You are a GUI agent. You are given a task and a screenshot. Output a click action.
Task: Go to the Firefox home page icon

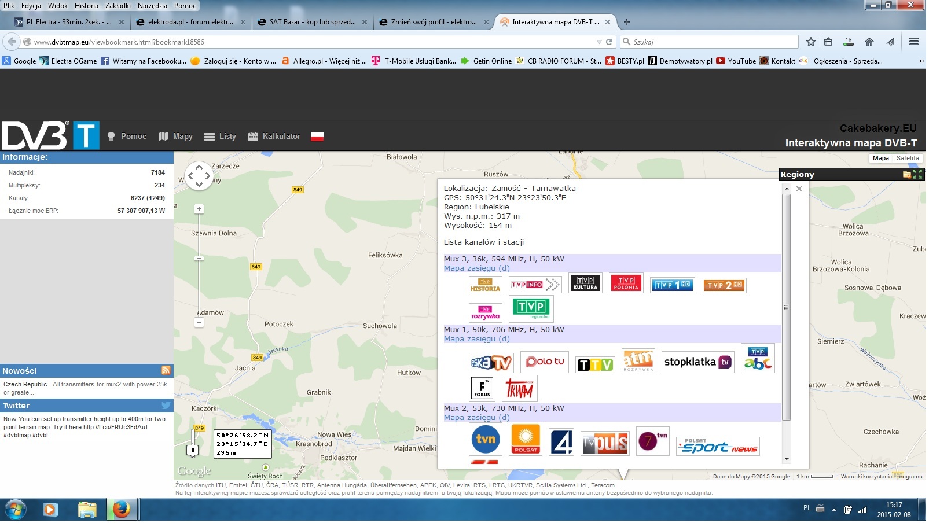[x=870, y=42]
